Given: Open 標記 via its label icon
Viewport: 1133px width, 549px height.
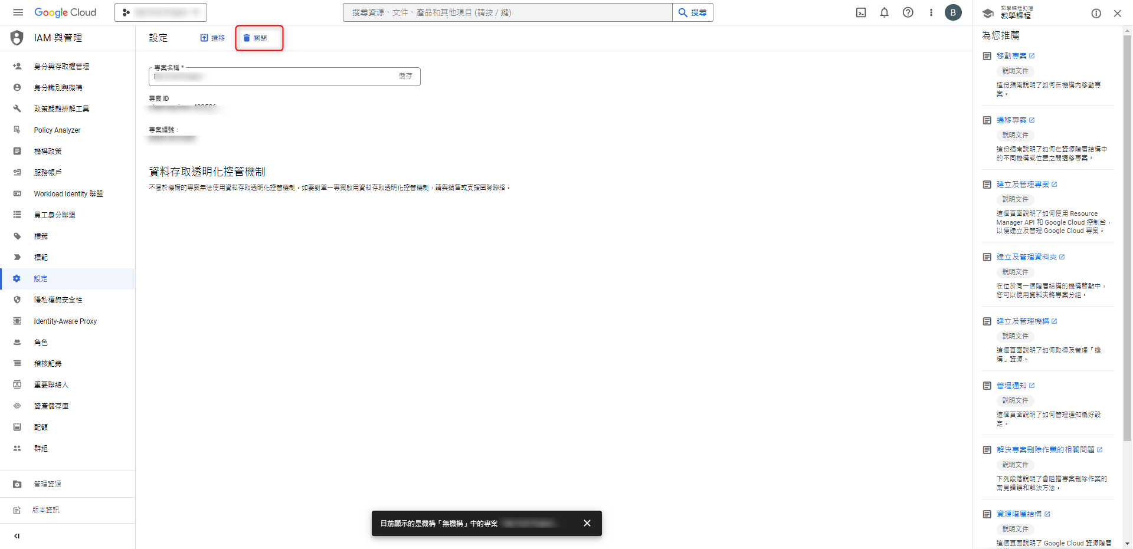Looking at the screenshot, I should (x=17, y=258).
